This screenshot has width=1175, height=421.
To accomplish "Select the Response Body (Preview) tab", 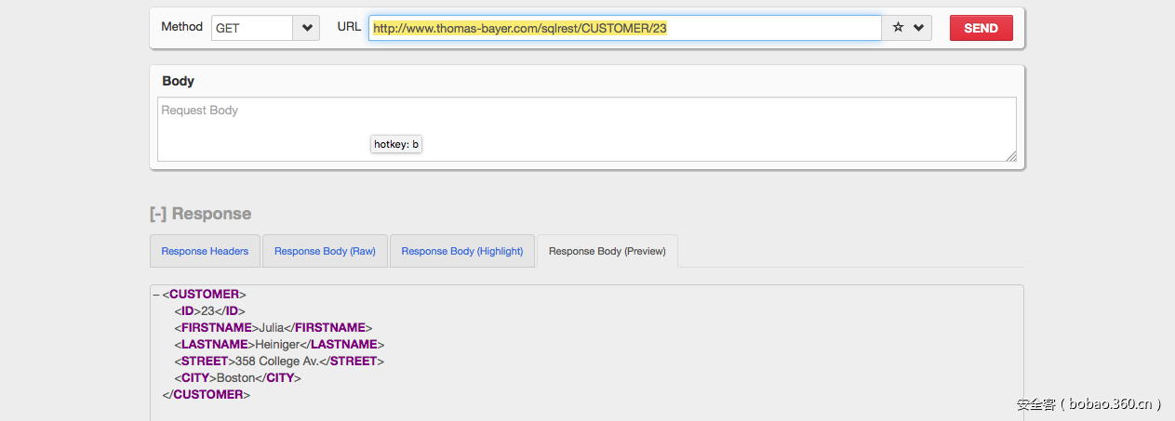I will click(608, 251).
